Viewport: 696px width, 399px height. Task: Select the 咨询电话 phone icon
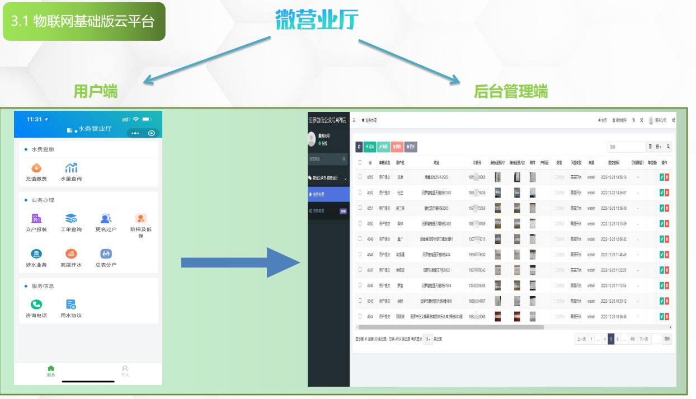point(36,304)
